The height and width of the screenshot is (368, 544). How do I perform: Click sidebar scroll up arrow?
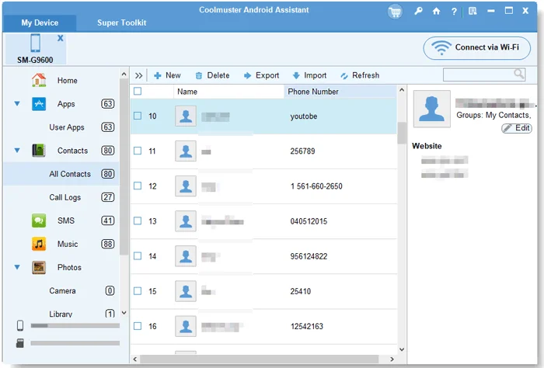click(x=124, y=74)
